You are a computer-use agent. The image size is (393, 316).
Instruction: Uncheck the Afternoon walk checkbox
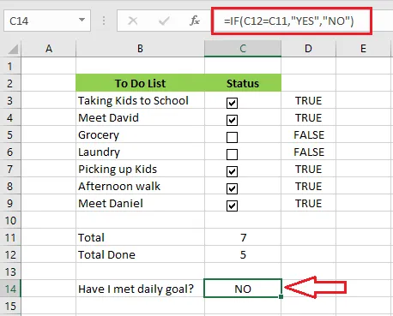(x=232, y=188)
